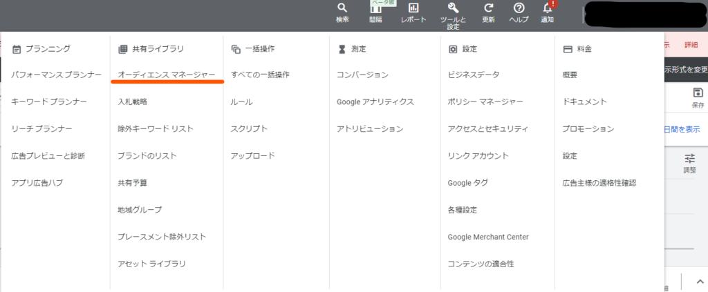The image size is (708, 292).
Task: Click the search magnifier icon in top bar
Action: pyautogui.click(x=342, y=9)
